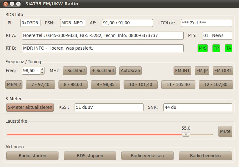This screenshot has height=167, width=239.
Task: Toggle the green M/S indicator
Action: click(x=202, y=48)
